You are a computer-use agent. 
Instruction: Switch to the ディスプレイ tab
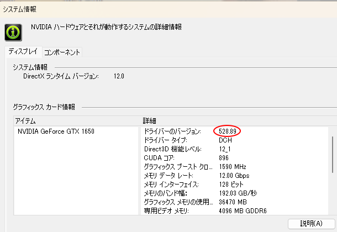(x=23, y=51)
